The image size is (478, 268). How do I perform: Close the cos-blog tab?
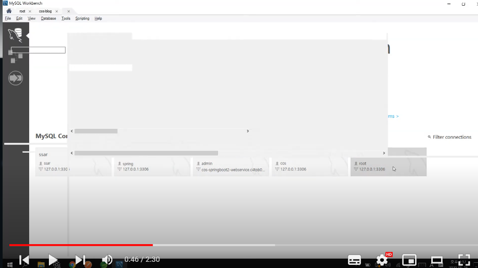[x=57, y=11]
